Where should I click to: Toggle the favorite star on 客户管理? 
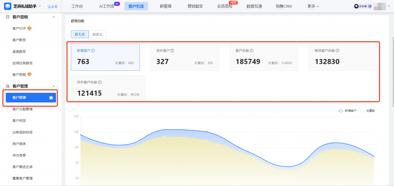pyautogui.click(x=51, y=97)
